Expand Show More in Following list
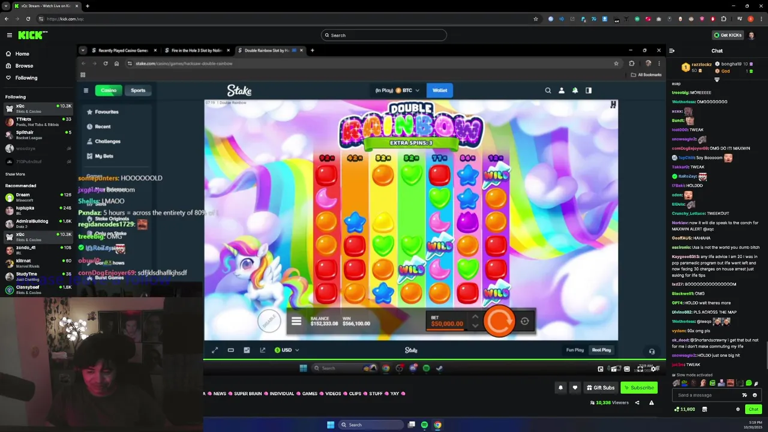The height and width of the screenshot is (432, 768). (x=15, y=174)
